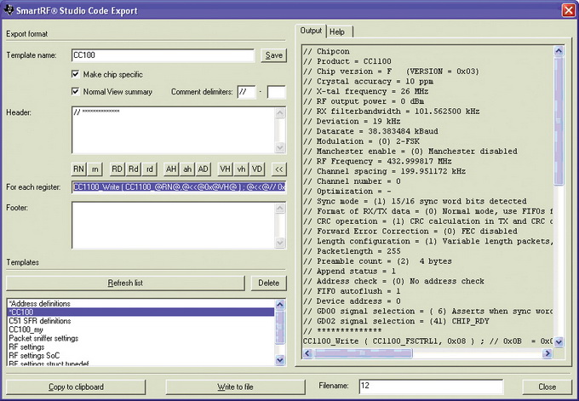Screen dimensions: 579x401
Task: Insert the vh lowercase value tag
Action: [x=241, y=169]
